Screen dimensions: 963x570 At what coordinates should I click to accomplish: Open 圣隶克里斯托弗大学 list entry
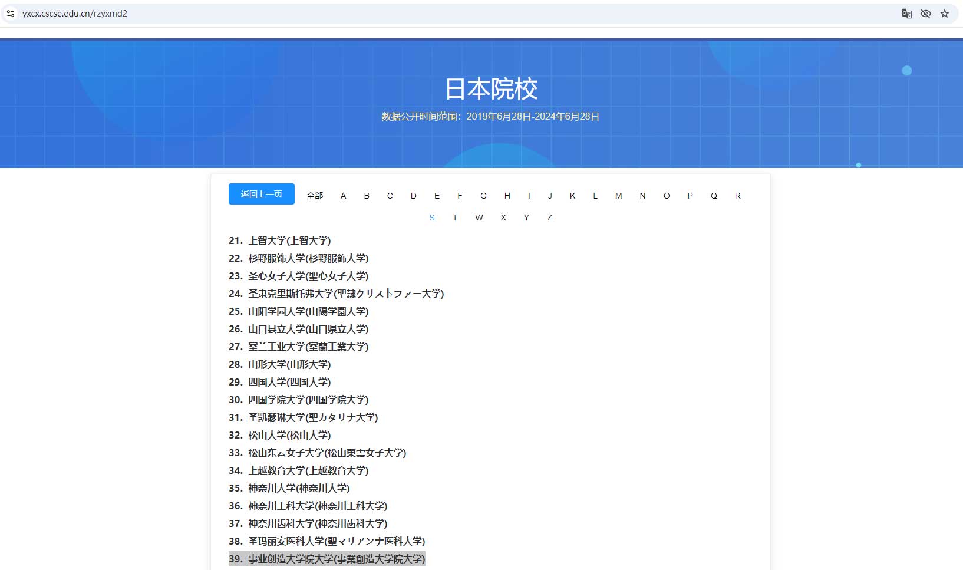345,294
